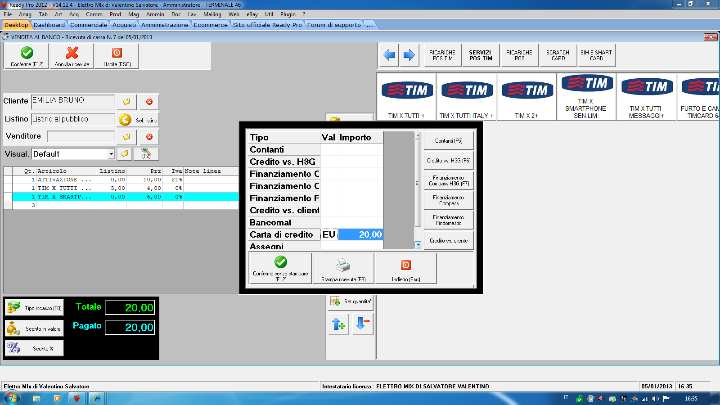This screenshot has height=405, width=720.
Task: Select TIM X TUTTI MESSAGGI+ product
Action: click(646, 97)
